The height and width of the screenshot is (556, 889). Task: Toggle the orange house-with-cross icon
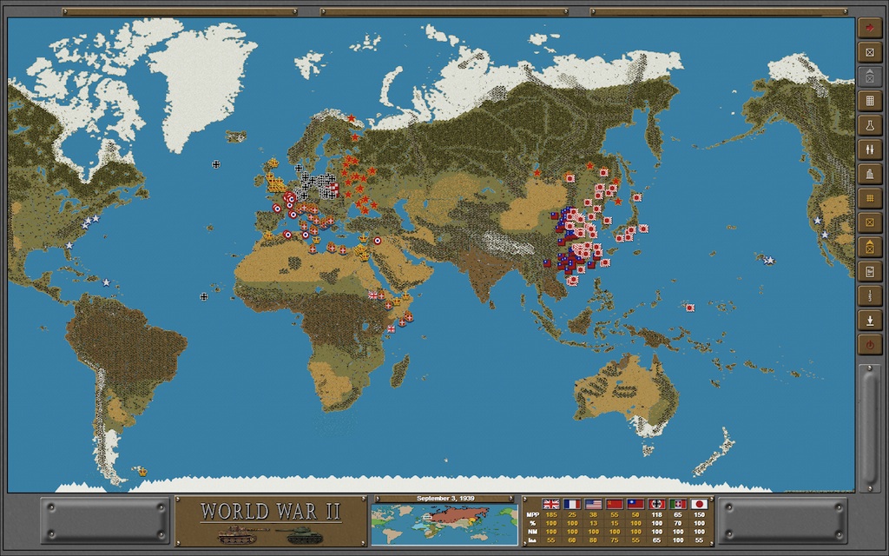pos(869,247)
